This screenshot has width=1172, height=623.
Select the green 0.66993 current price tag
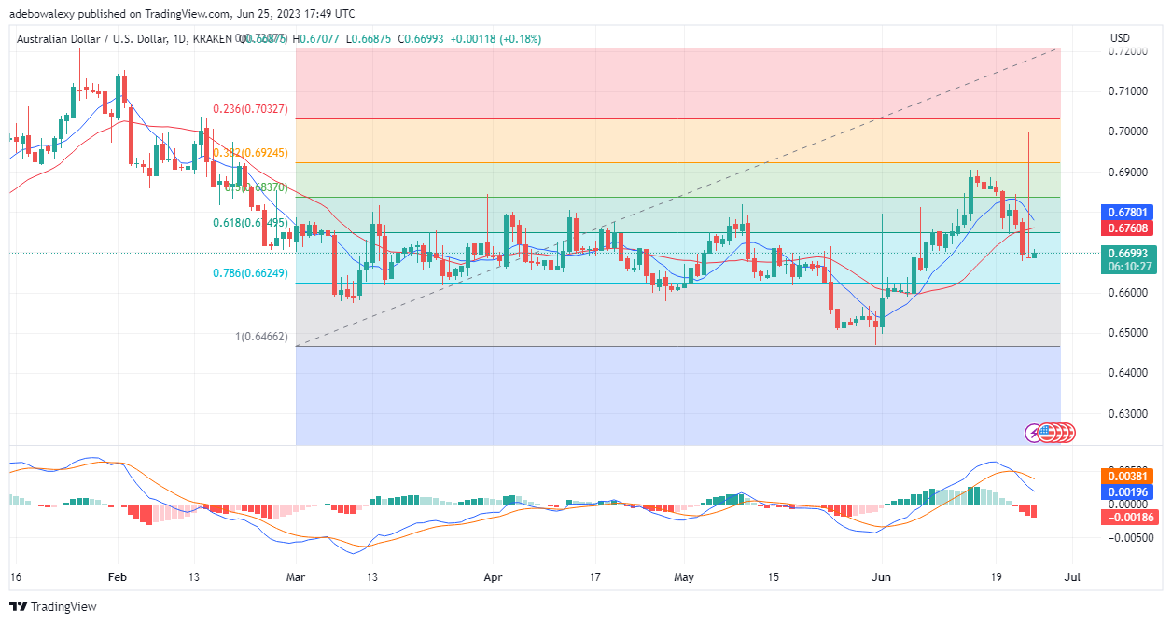tap(1128, 253)
